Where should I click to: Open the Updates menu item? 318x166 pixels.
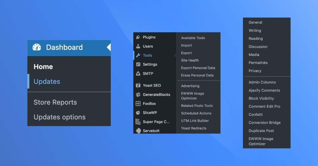pyautogui.click(x=47, y=81)
